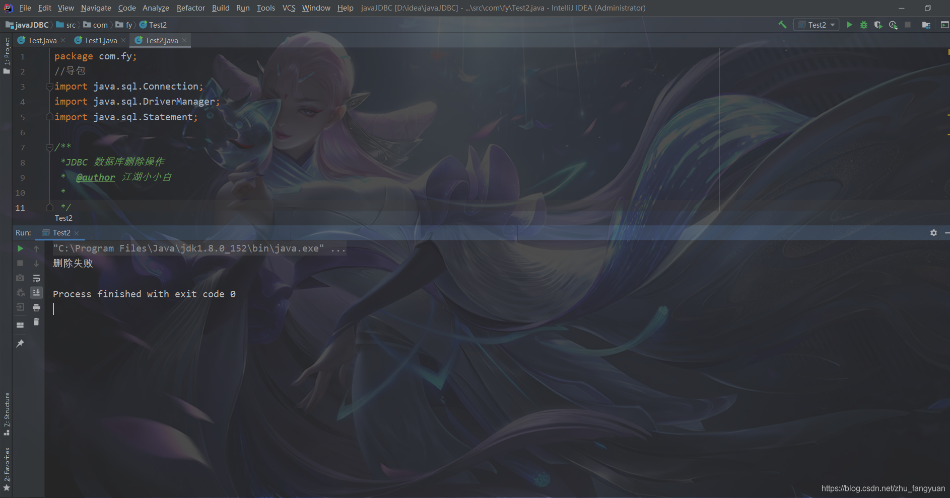Click the Down the Stack Trace arrow
950x498 pixels.
(36, 263)
